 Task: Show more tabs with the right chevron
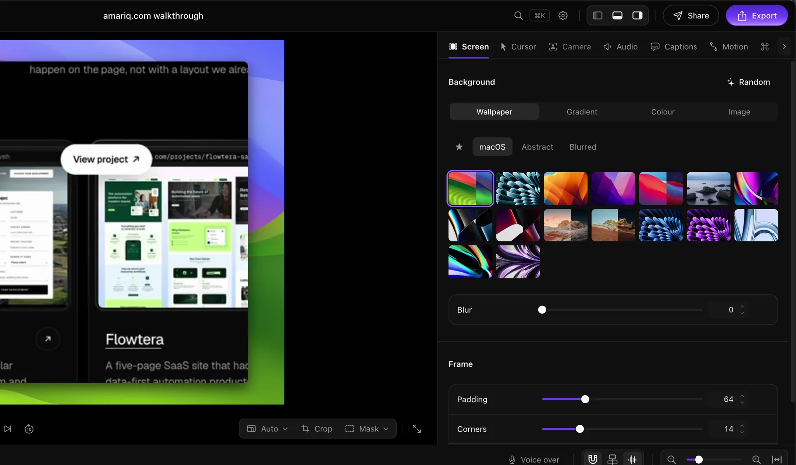point(784,47)
